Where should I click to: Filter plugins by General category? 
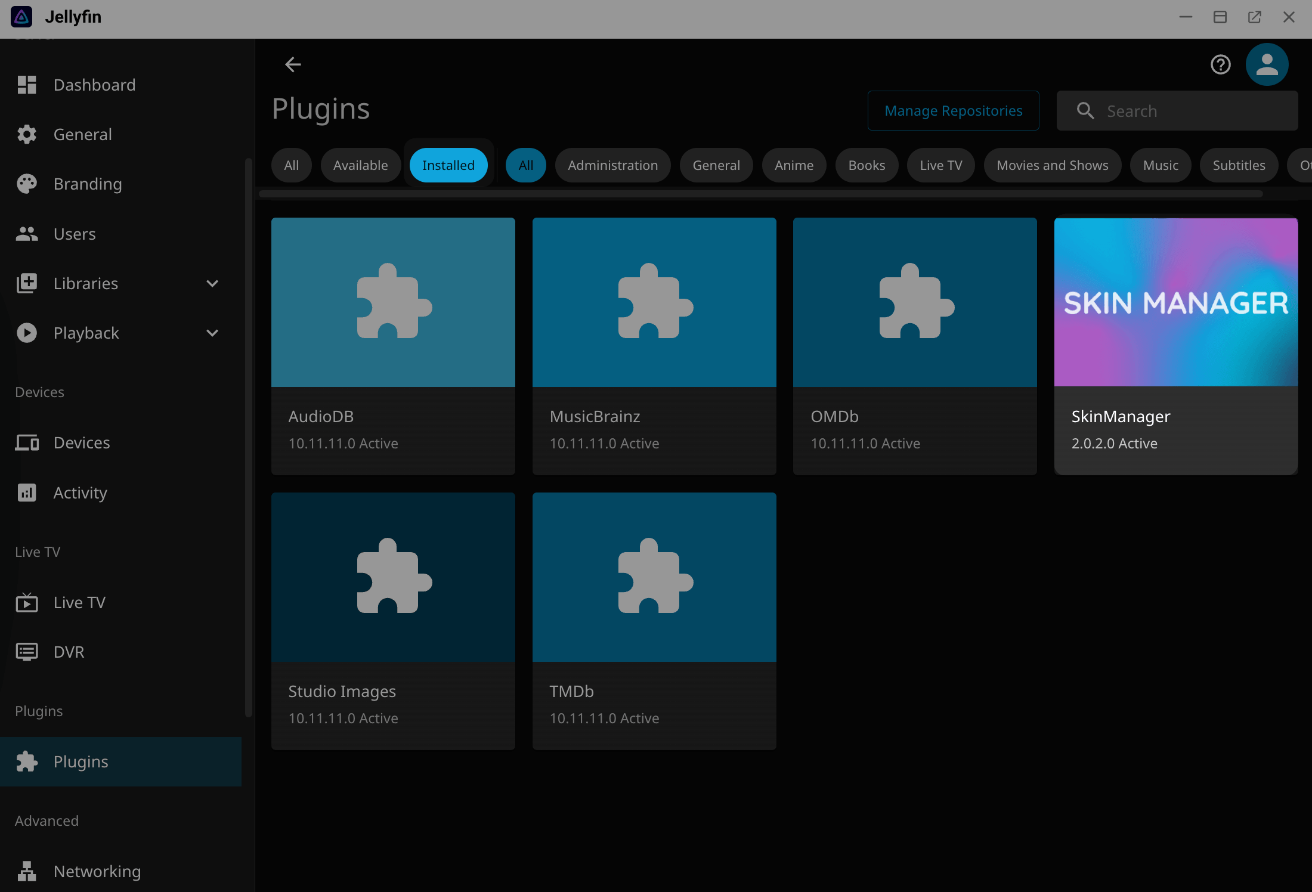click(x=716, y=165)
